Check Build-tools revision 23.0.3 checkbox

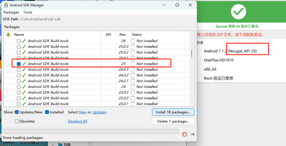click(x=19, y=93)
